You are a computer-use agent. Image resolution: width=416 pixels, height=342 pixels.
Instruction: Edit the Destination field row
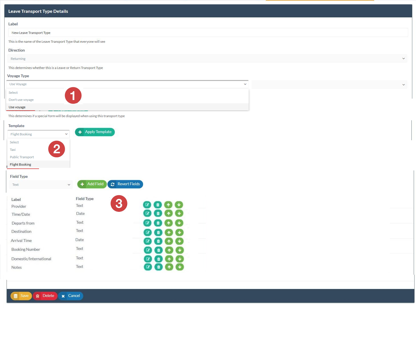148,233
